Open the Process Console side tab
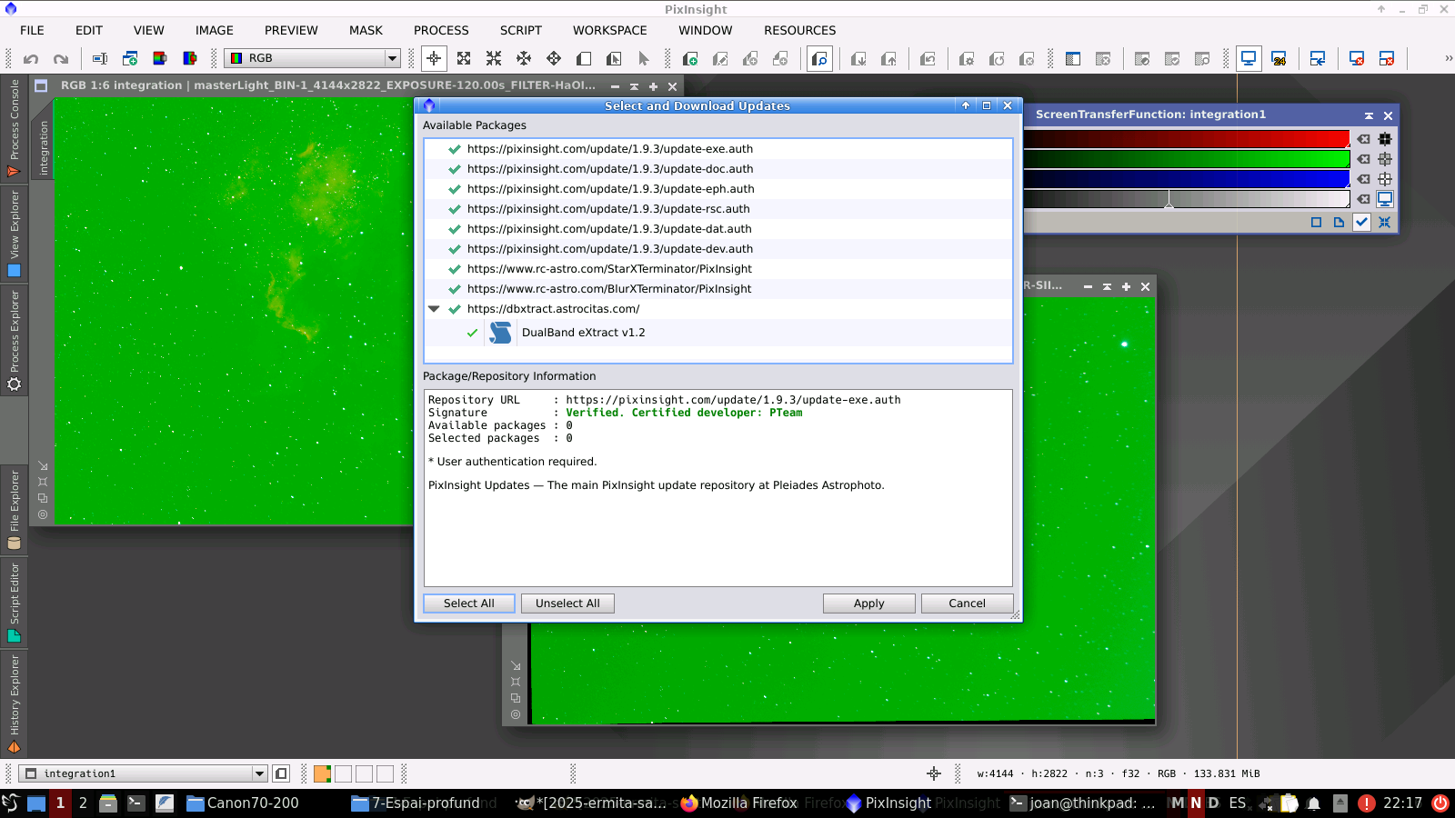 coord(14,127)
